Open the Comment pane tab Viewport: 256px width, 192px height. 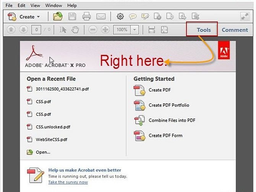[235, 30]
